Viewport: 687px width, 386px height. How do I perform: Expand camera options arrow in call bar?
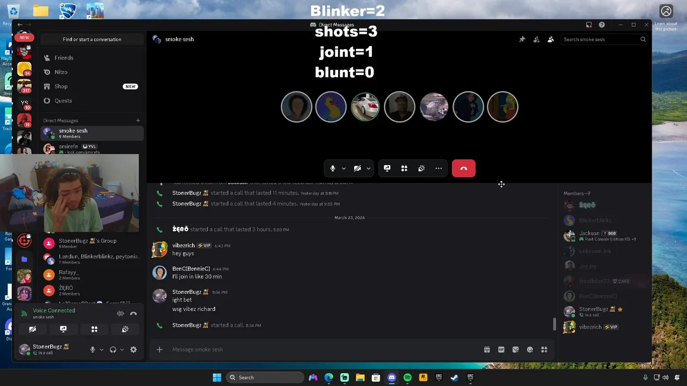pyautogui.click(x=368, y=168)
